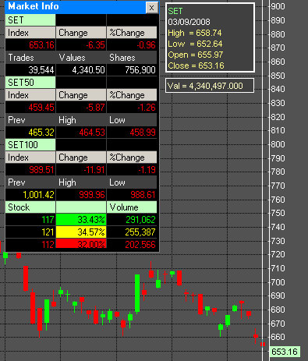The image size is (308, 361).
Task: Click the tall green candlestick near 700
Action: (x=137, y=293)
